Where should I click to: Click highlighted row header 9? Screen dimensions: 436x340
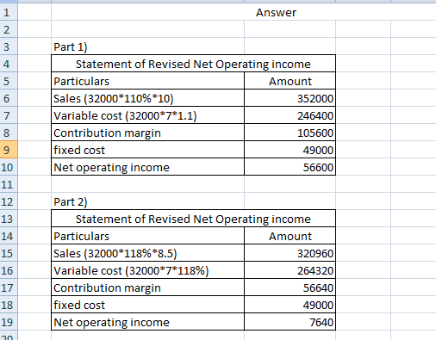[x=9, y=150]
